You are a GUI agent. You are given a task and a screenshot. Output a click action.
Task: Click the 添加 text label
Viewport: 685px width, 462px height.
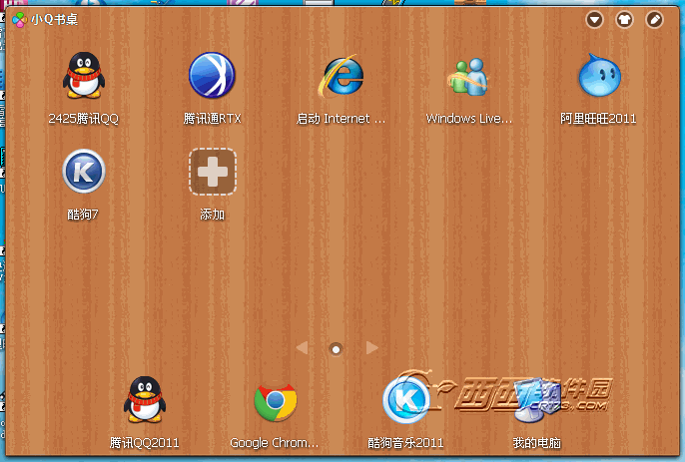point(213,215)
